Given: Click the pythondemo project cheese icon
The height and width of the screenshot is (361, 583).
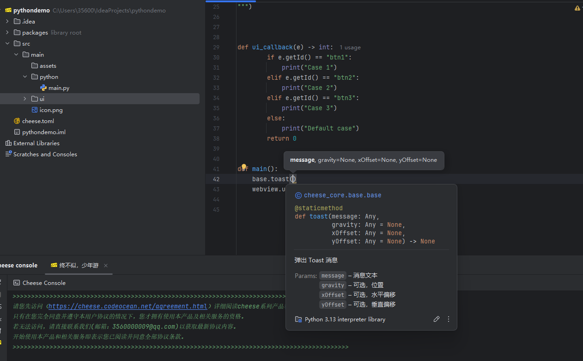Looking at the screenshot, I should pos(8,10).
